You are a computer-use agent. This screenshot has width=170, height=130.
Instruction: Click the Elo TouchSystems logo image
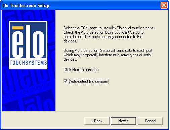coord(28,45)
